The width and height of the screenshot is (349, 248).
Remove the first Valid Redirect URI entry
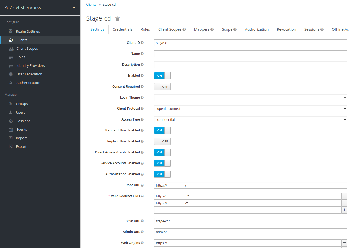point(344,196)
